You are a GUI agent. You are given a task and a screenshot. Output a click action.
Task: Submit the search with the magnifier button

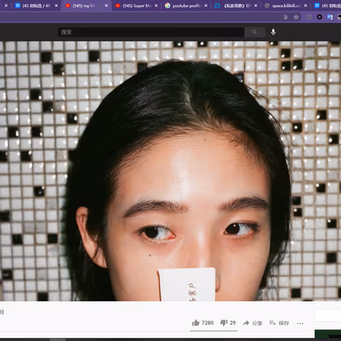click(254, 32)
